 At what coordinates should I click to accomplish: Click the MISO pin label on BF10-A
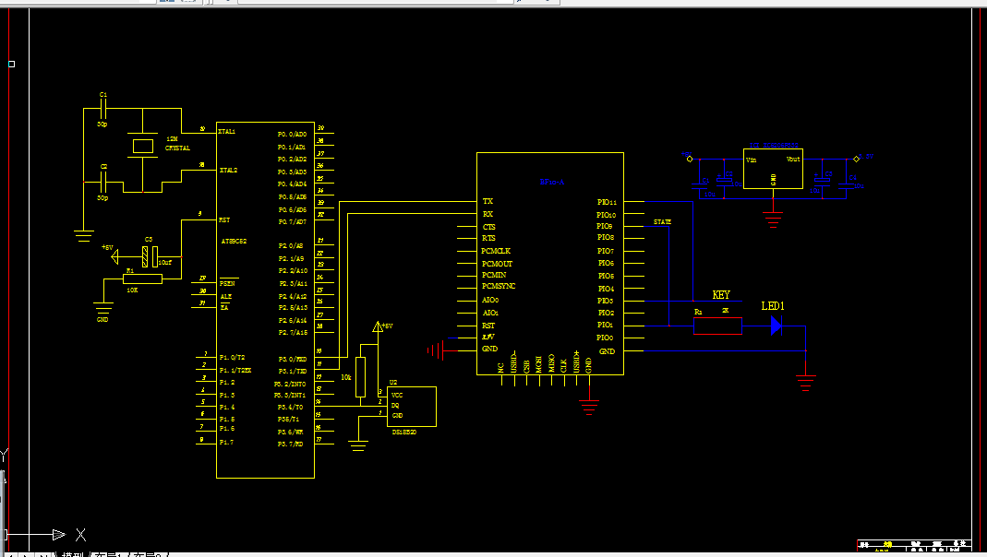pos(551,363)
